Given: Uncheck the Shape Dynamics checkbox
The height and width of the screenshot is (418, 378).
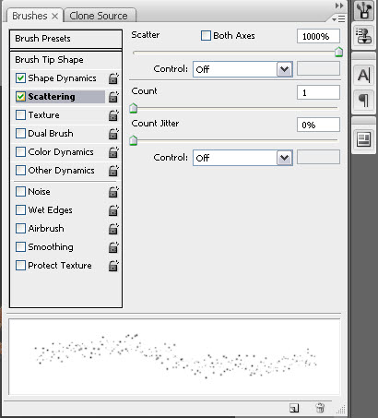Looking at the screenshot, I should [20, 78].
